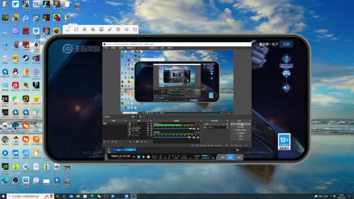354x199 pixels.
Task: Toggle lock for 窗口采集 source
Action: coord(151,130)
